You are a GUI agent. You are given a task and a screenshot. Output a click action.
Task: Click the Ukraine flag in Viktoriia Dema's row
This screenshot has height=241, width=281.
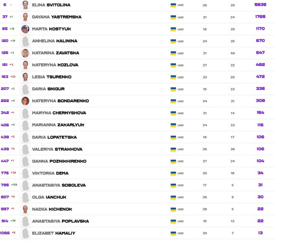pyautogui.click(x=174, y=173)
